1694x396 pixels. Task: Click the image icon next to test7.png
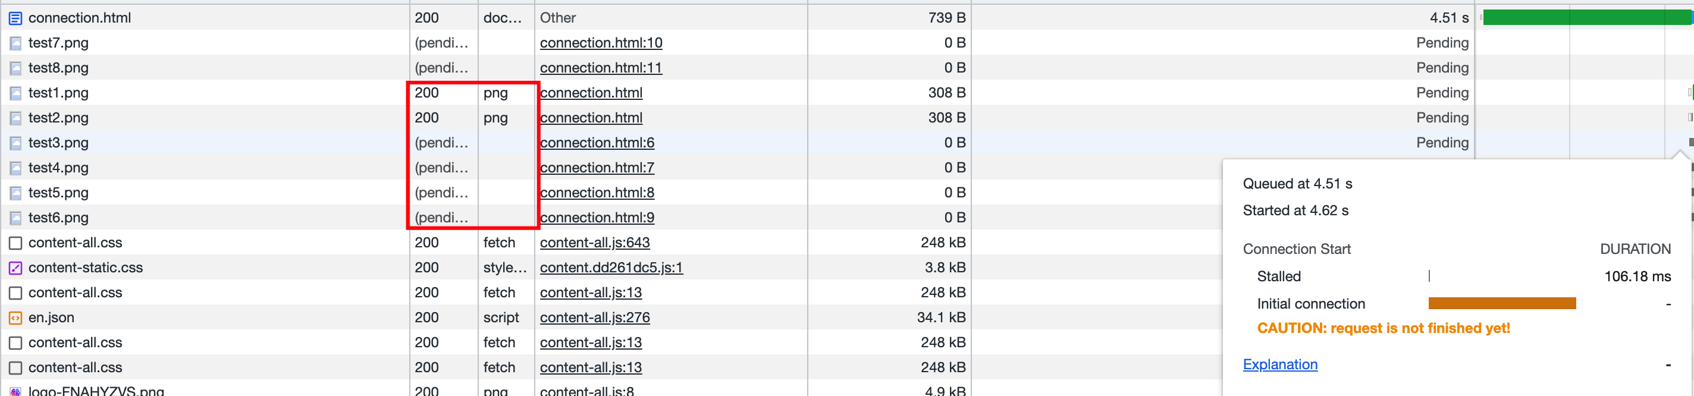(x=15, y=43)
